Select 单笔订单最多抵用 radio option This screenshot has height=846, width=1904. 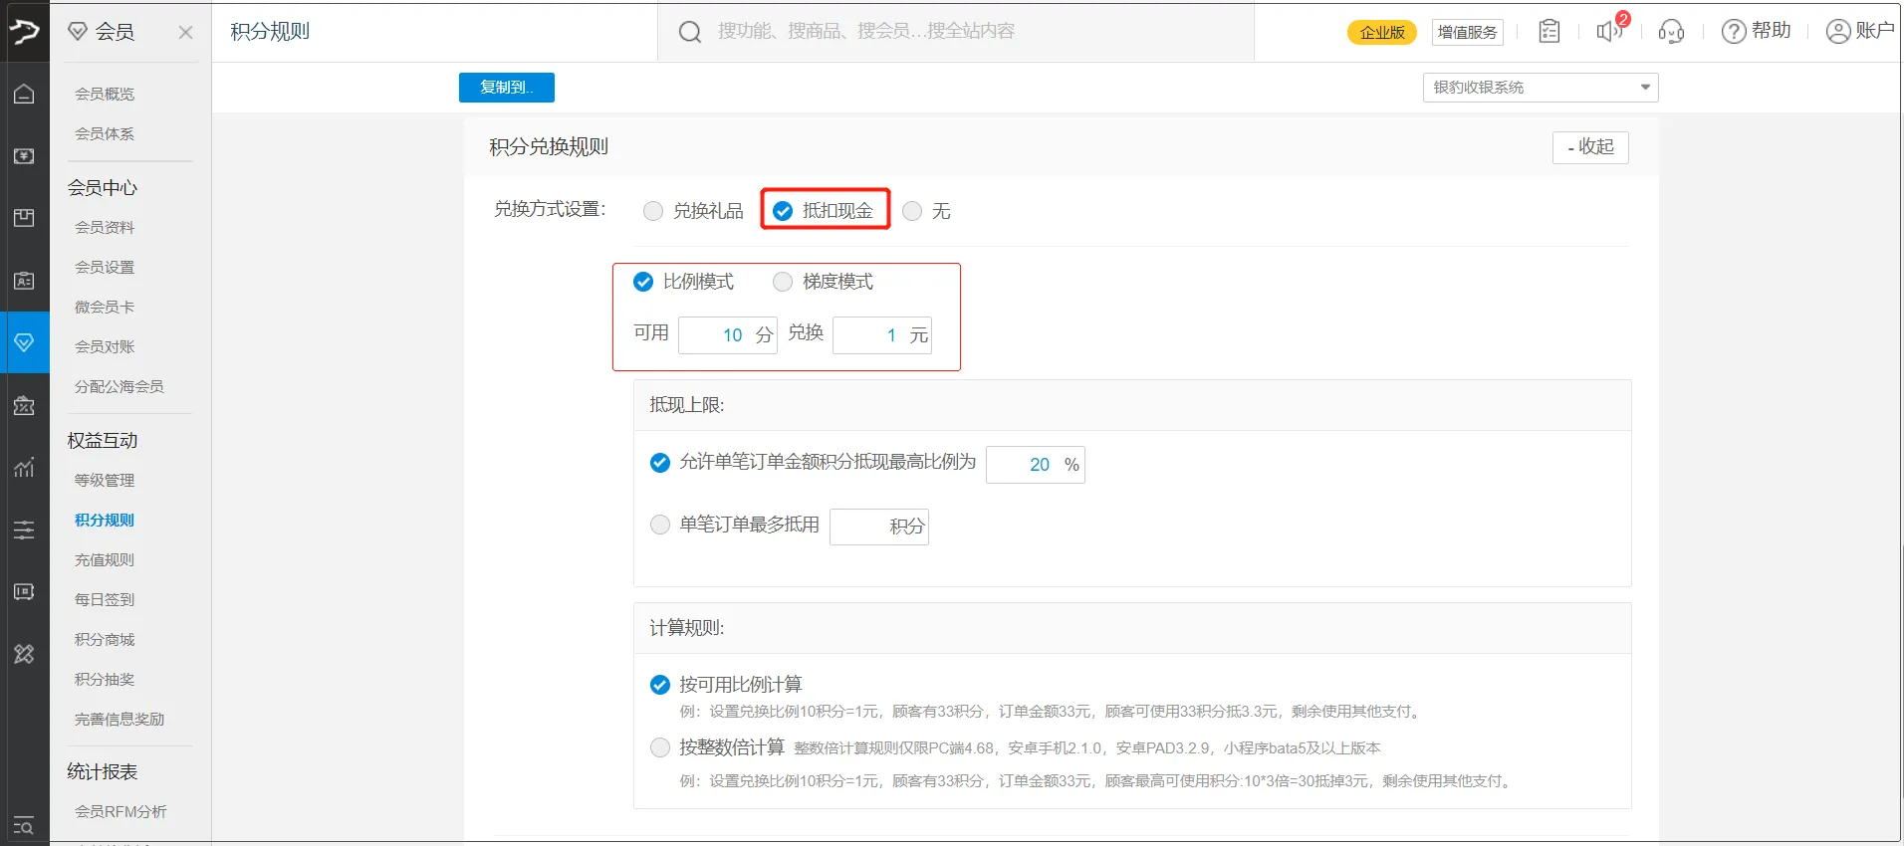[x=660, y=525]
